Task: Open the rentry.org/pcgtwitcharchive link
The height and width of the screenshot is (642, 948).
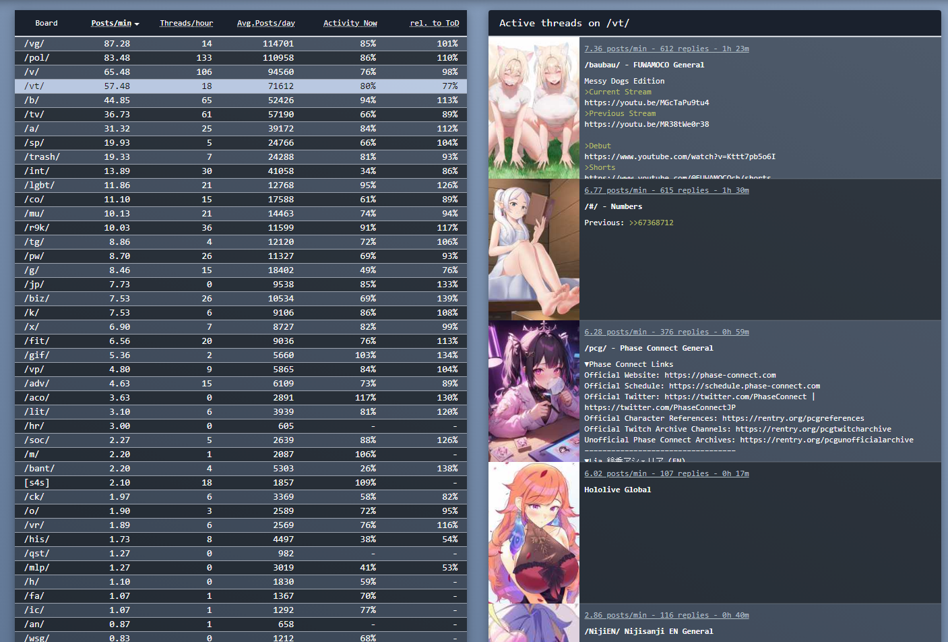Action: [813, 429]
